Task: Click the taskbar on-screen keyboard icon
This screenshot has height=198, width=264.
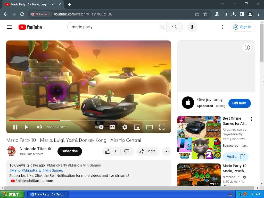Action: point(230,194)
